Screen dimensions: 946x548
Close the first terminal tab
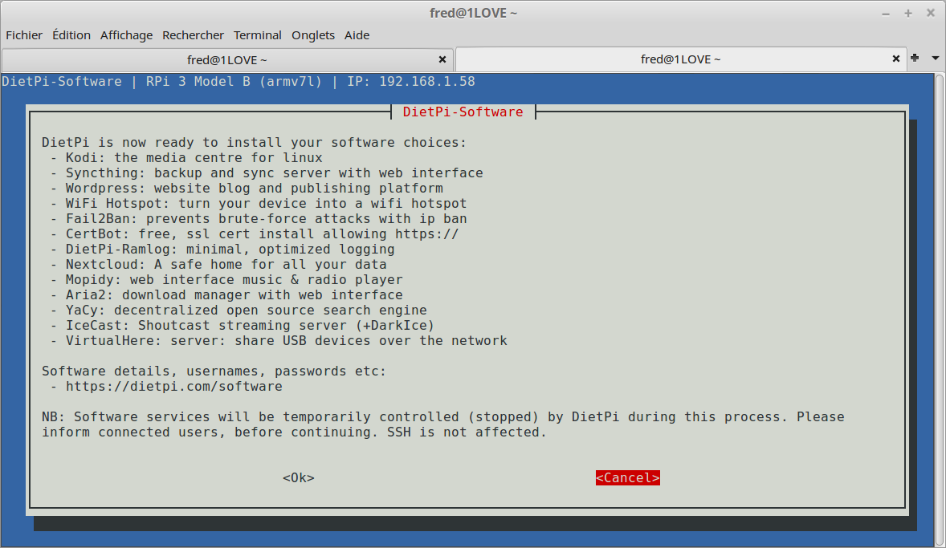click(x=442, y=59)
